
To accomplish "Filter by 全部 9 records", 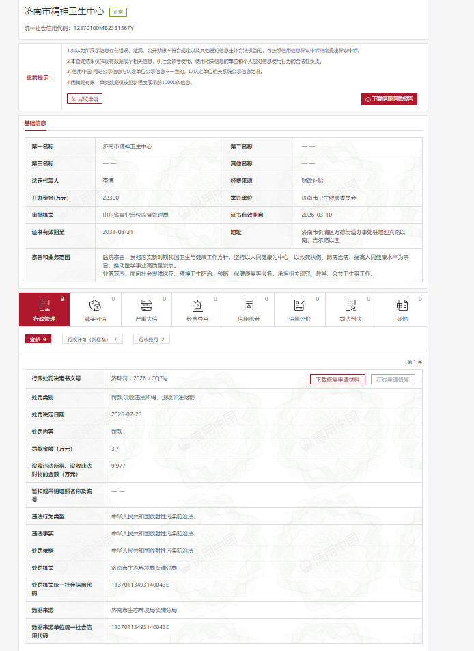I will point(38,339).
